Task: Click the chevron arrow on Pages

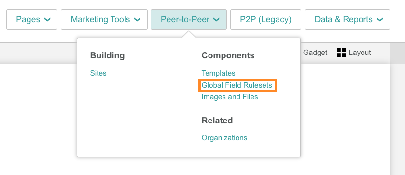Action: click(x=47, y=20)
